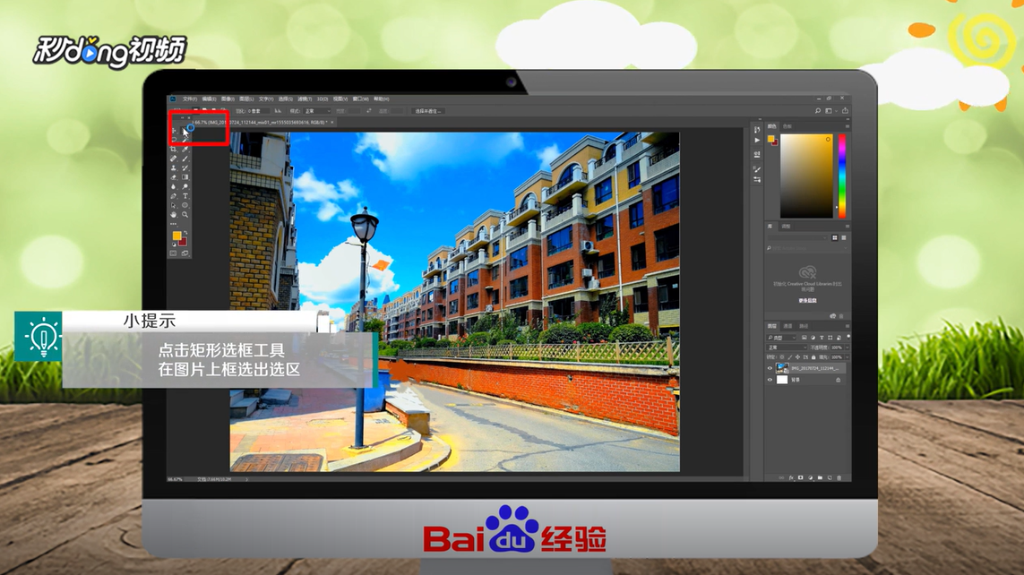Select the Crop tool
Screen dimensions: 1024x575
[x=173, y=149]
